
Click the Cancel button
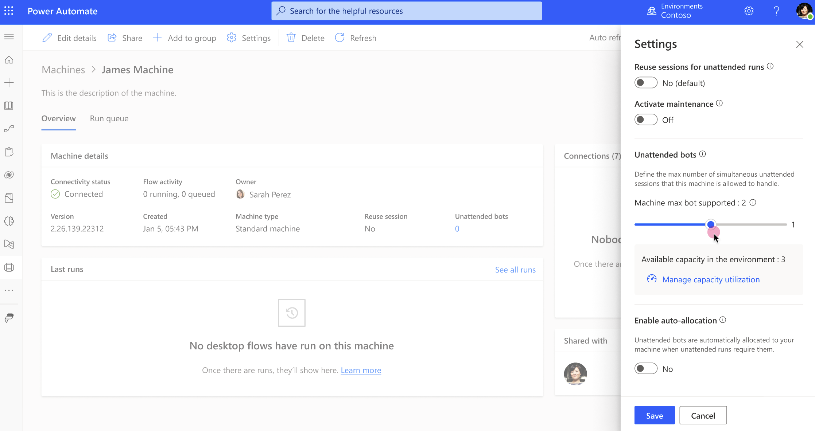tap(703, 415)
